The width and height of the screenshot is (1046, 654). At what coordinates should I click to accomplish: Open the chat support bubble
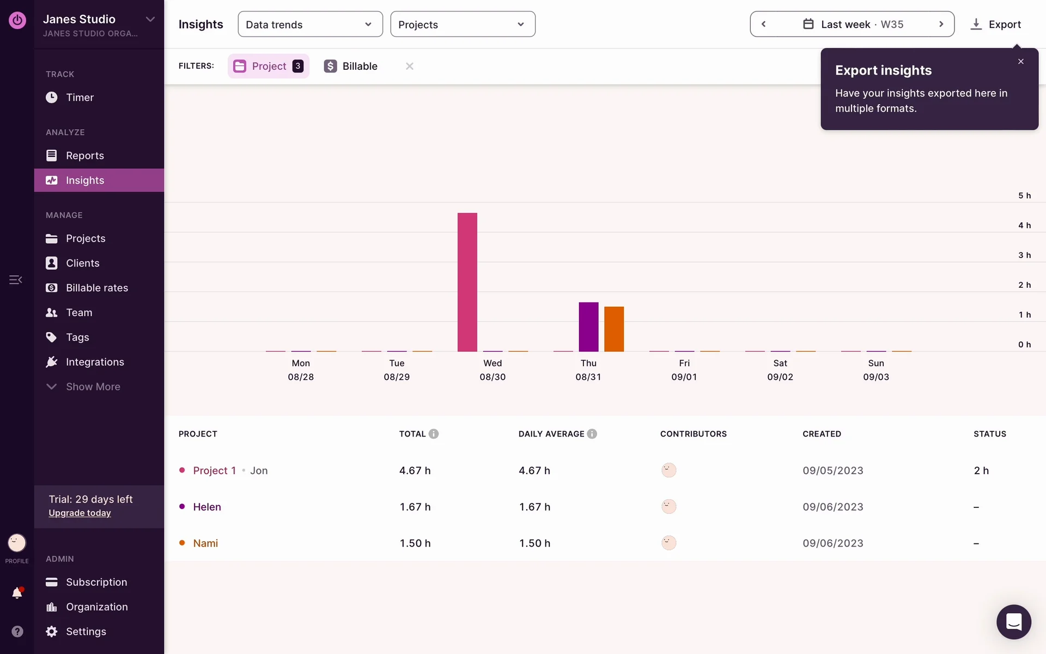(x=1013, y=621)
